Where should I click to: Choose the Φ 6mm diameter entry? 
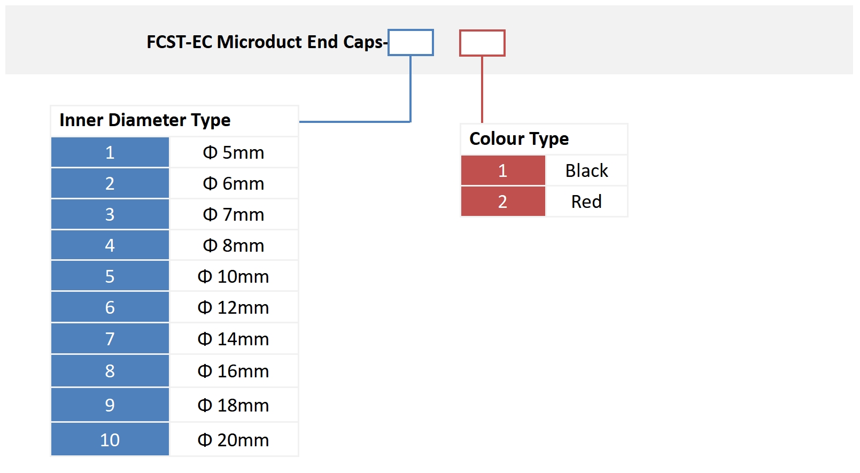click(x=234, y=183)
